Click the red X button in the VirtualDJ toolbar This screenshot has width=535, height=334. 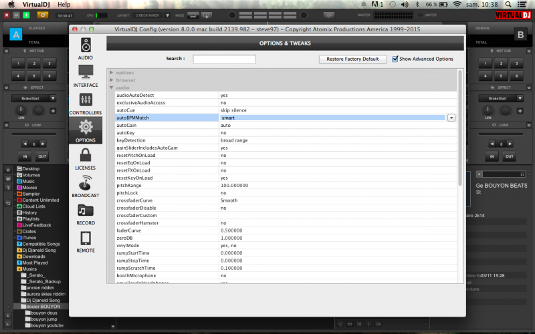[7, 15]
